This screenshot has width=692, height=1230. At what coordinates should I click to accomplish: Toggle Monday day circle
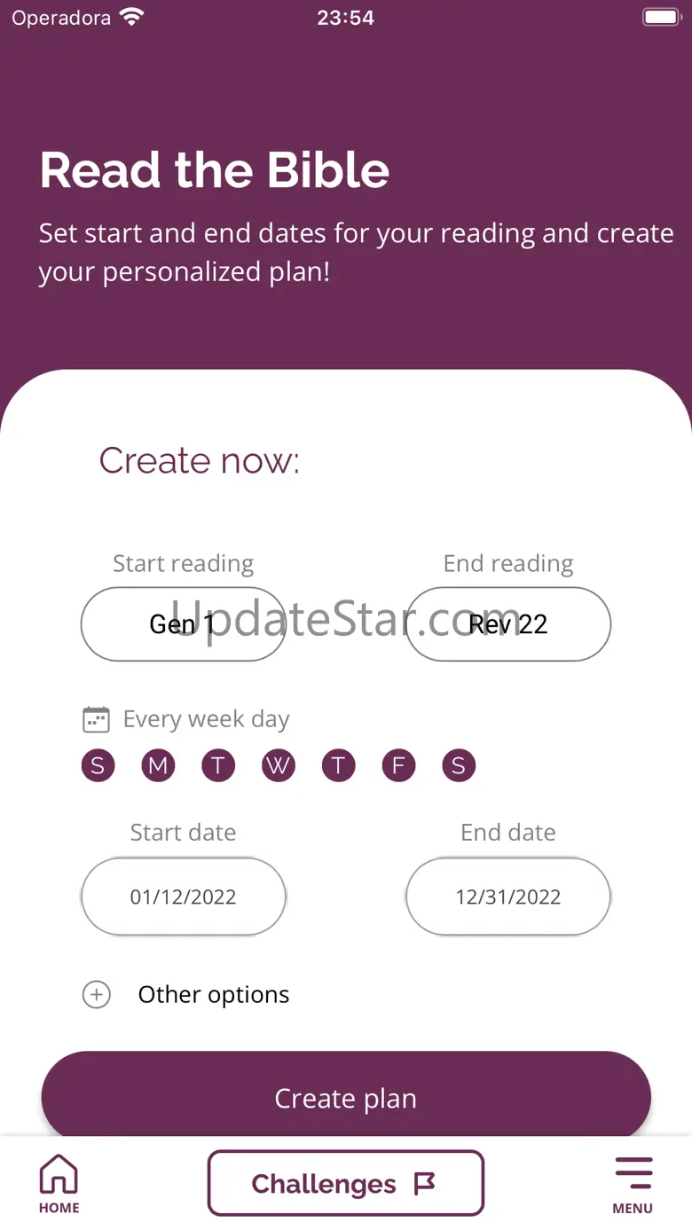click(158, 765)
